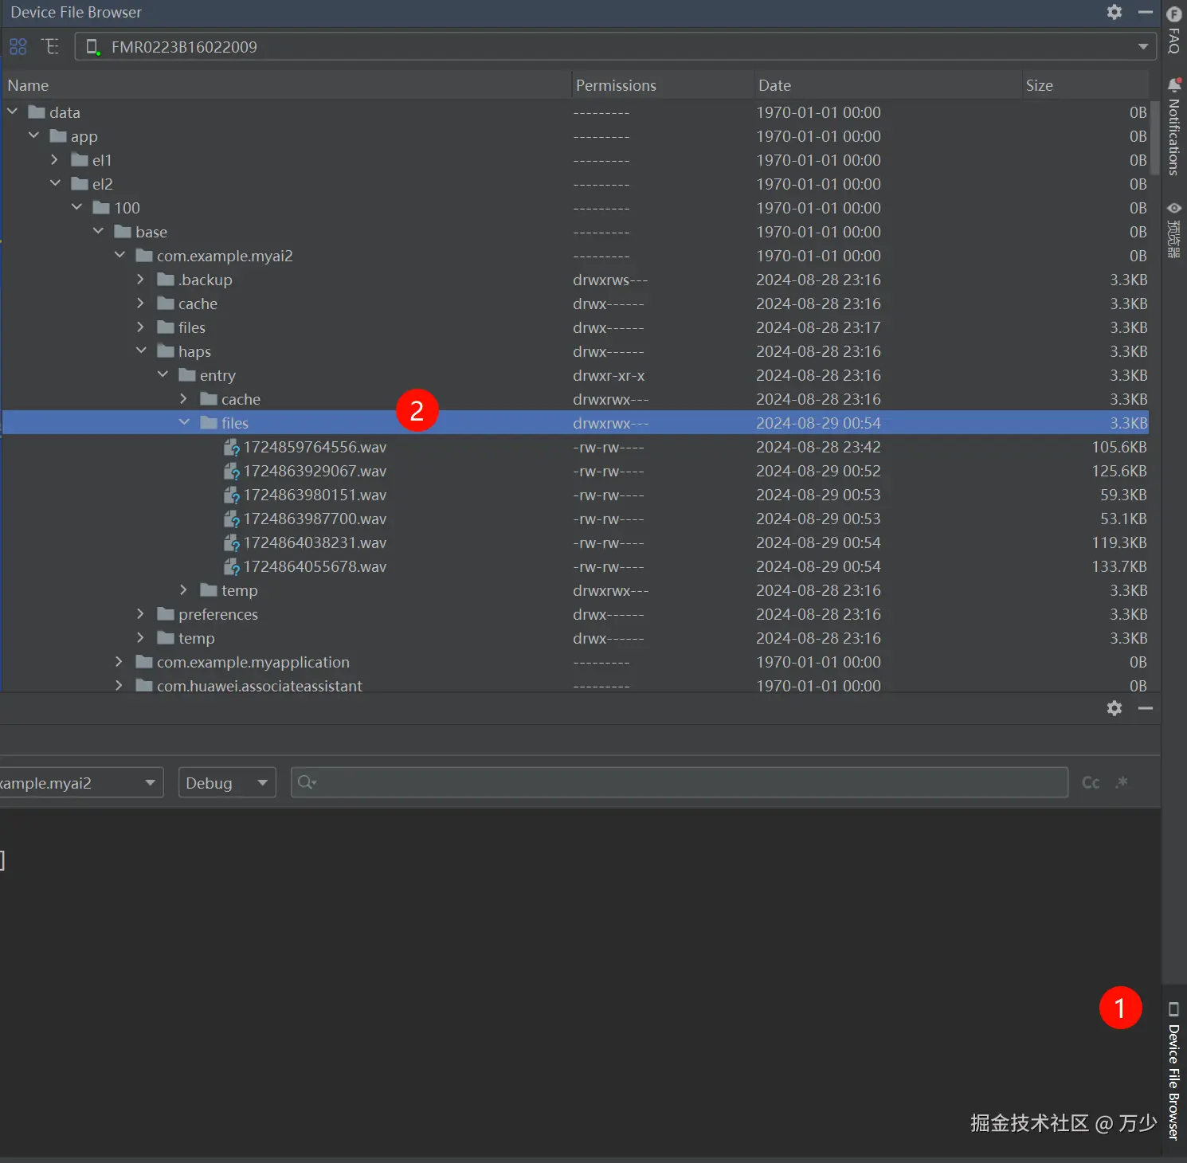Click the grid view icon beside device selector
Image resolution: width=1187 pixels, height=1163 pixels.
(x=18, y=47)
